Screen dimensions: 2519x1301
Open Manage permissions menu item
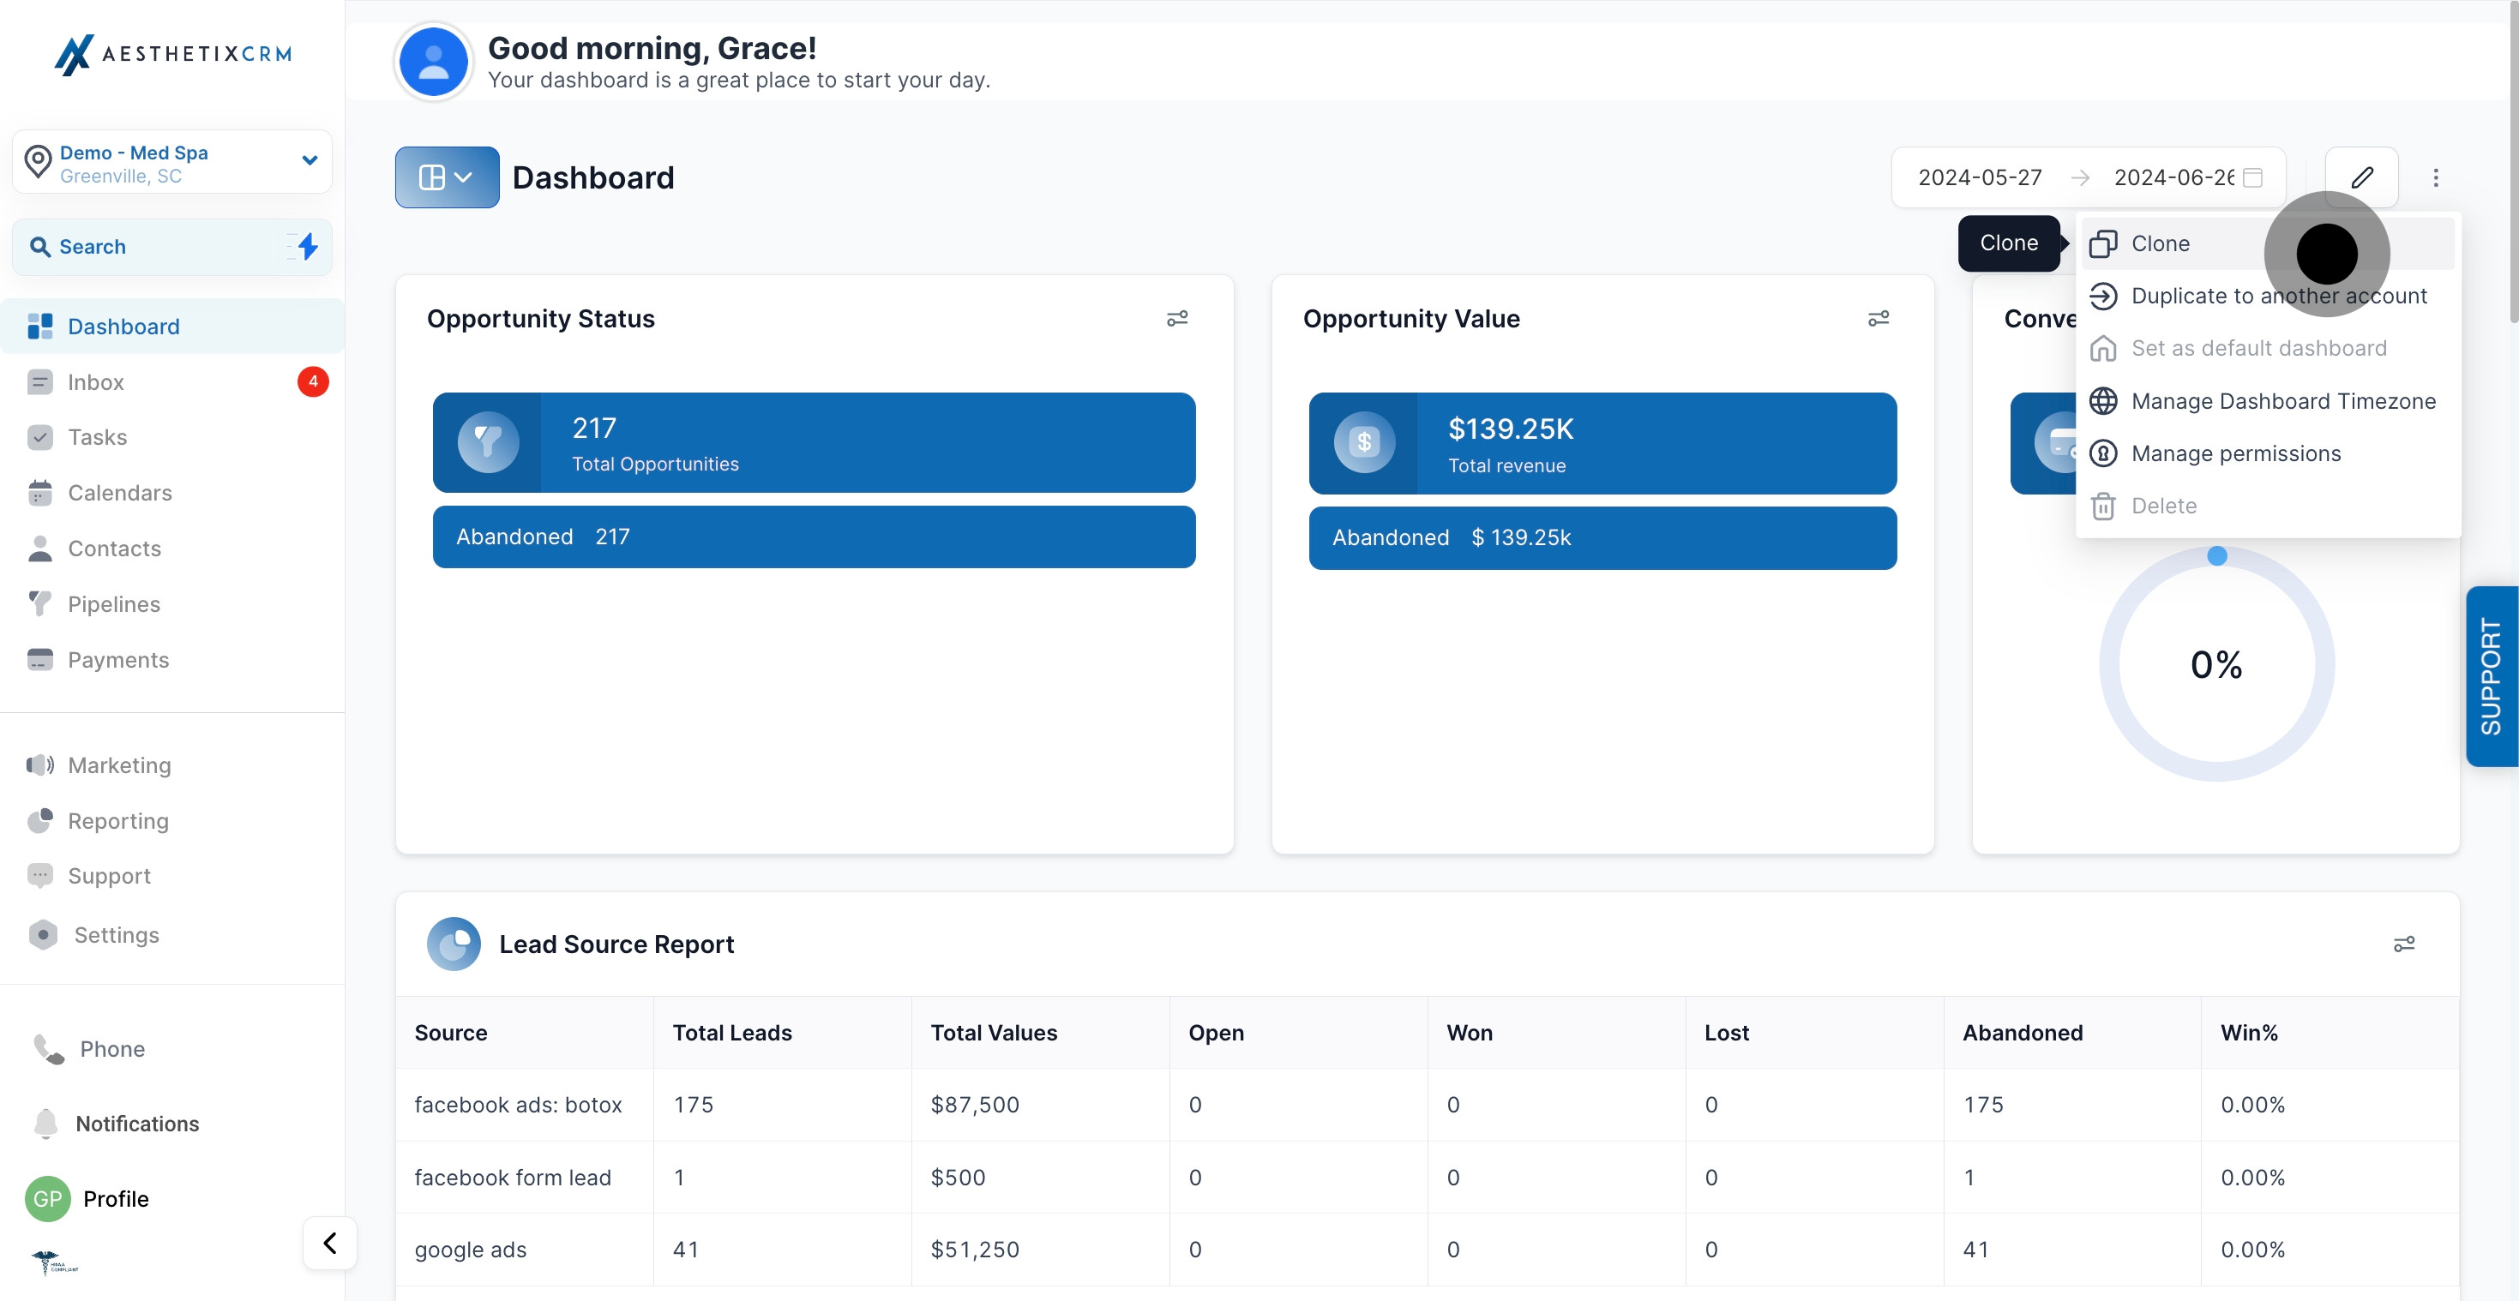pyautogui.click(x=2235, y=453)
